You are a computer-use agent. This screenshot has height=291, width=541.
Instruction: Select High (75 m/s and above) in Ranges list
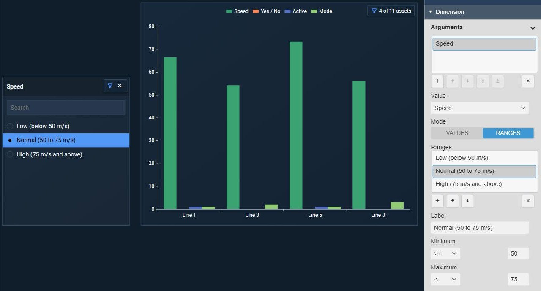click(x=484, y=184)
